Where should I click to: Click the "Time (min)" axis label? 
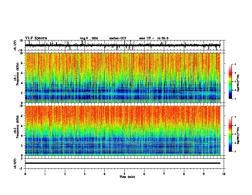[x=127, y=177]
